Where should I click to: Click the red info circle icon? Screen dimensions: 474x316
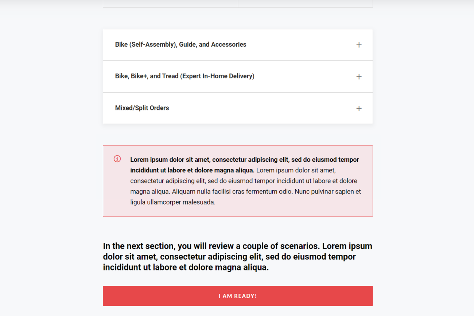click(117, 159)
